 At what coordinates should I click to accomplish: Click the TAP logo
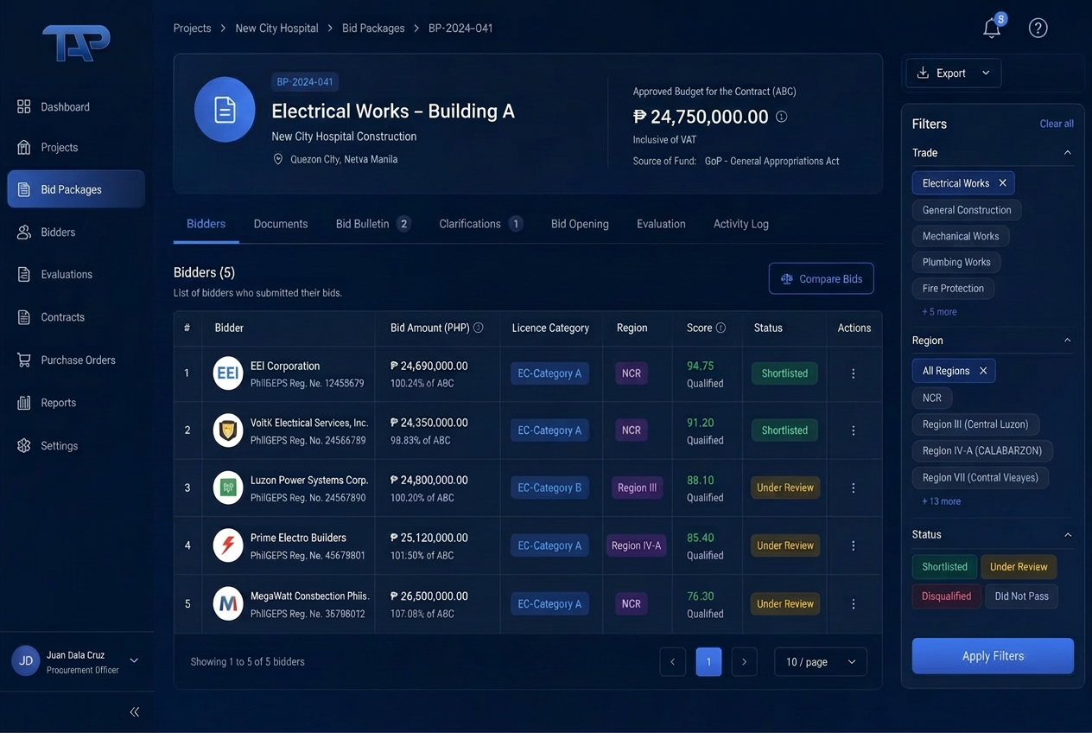[x=77, y=42]
